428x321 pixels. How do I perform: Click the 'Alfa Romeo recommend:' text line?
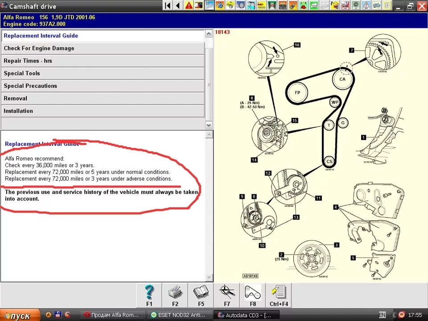tap(35, 159)
